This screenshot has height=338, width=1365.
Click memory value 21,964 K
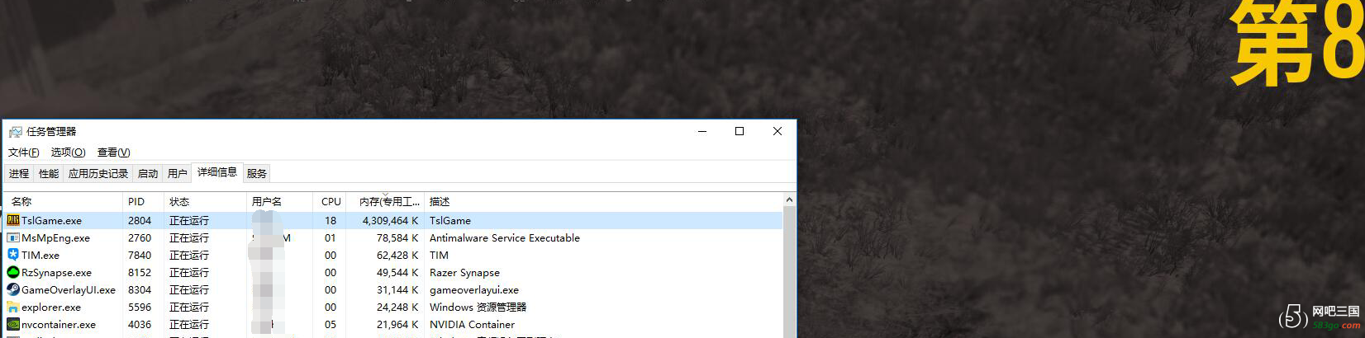[x=397, y=324]
